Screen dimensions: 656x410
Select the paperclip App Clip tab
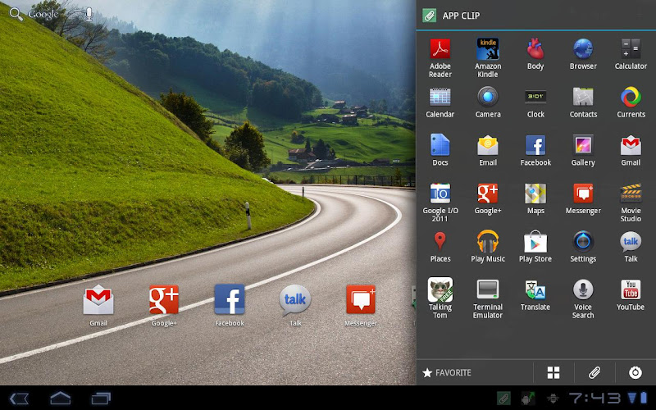tap(594, 372)
